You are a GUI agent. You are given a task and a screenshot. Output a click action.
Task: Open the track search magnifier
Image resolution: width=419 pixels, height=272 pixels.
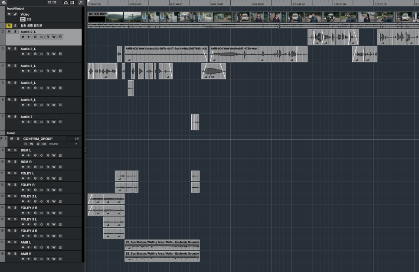point(80,3)
